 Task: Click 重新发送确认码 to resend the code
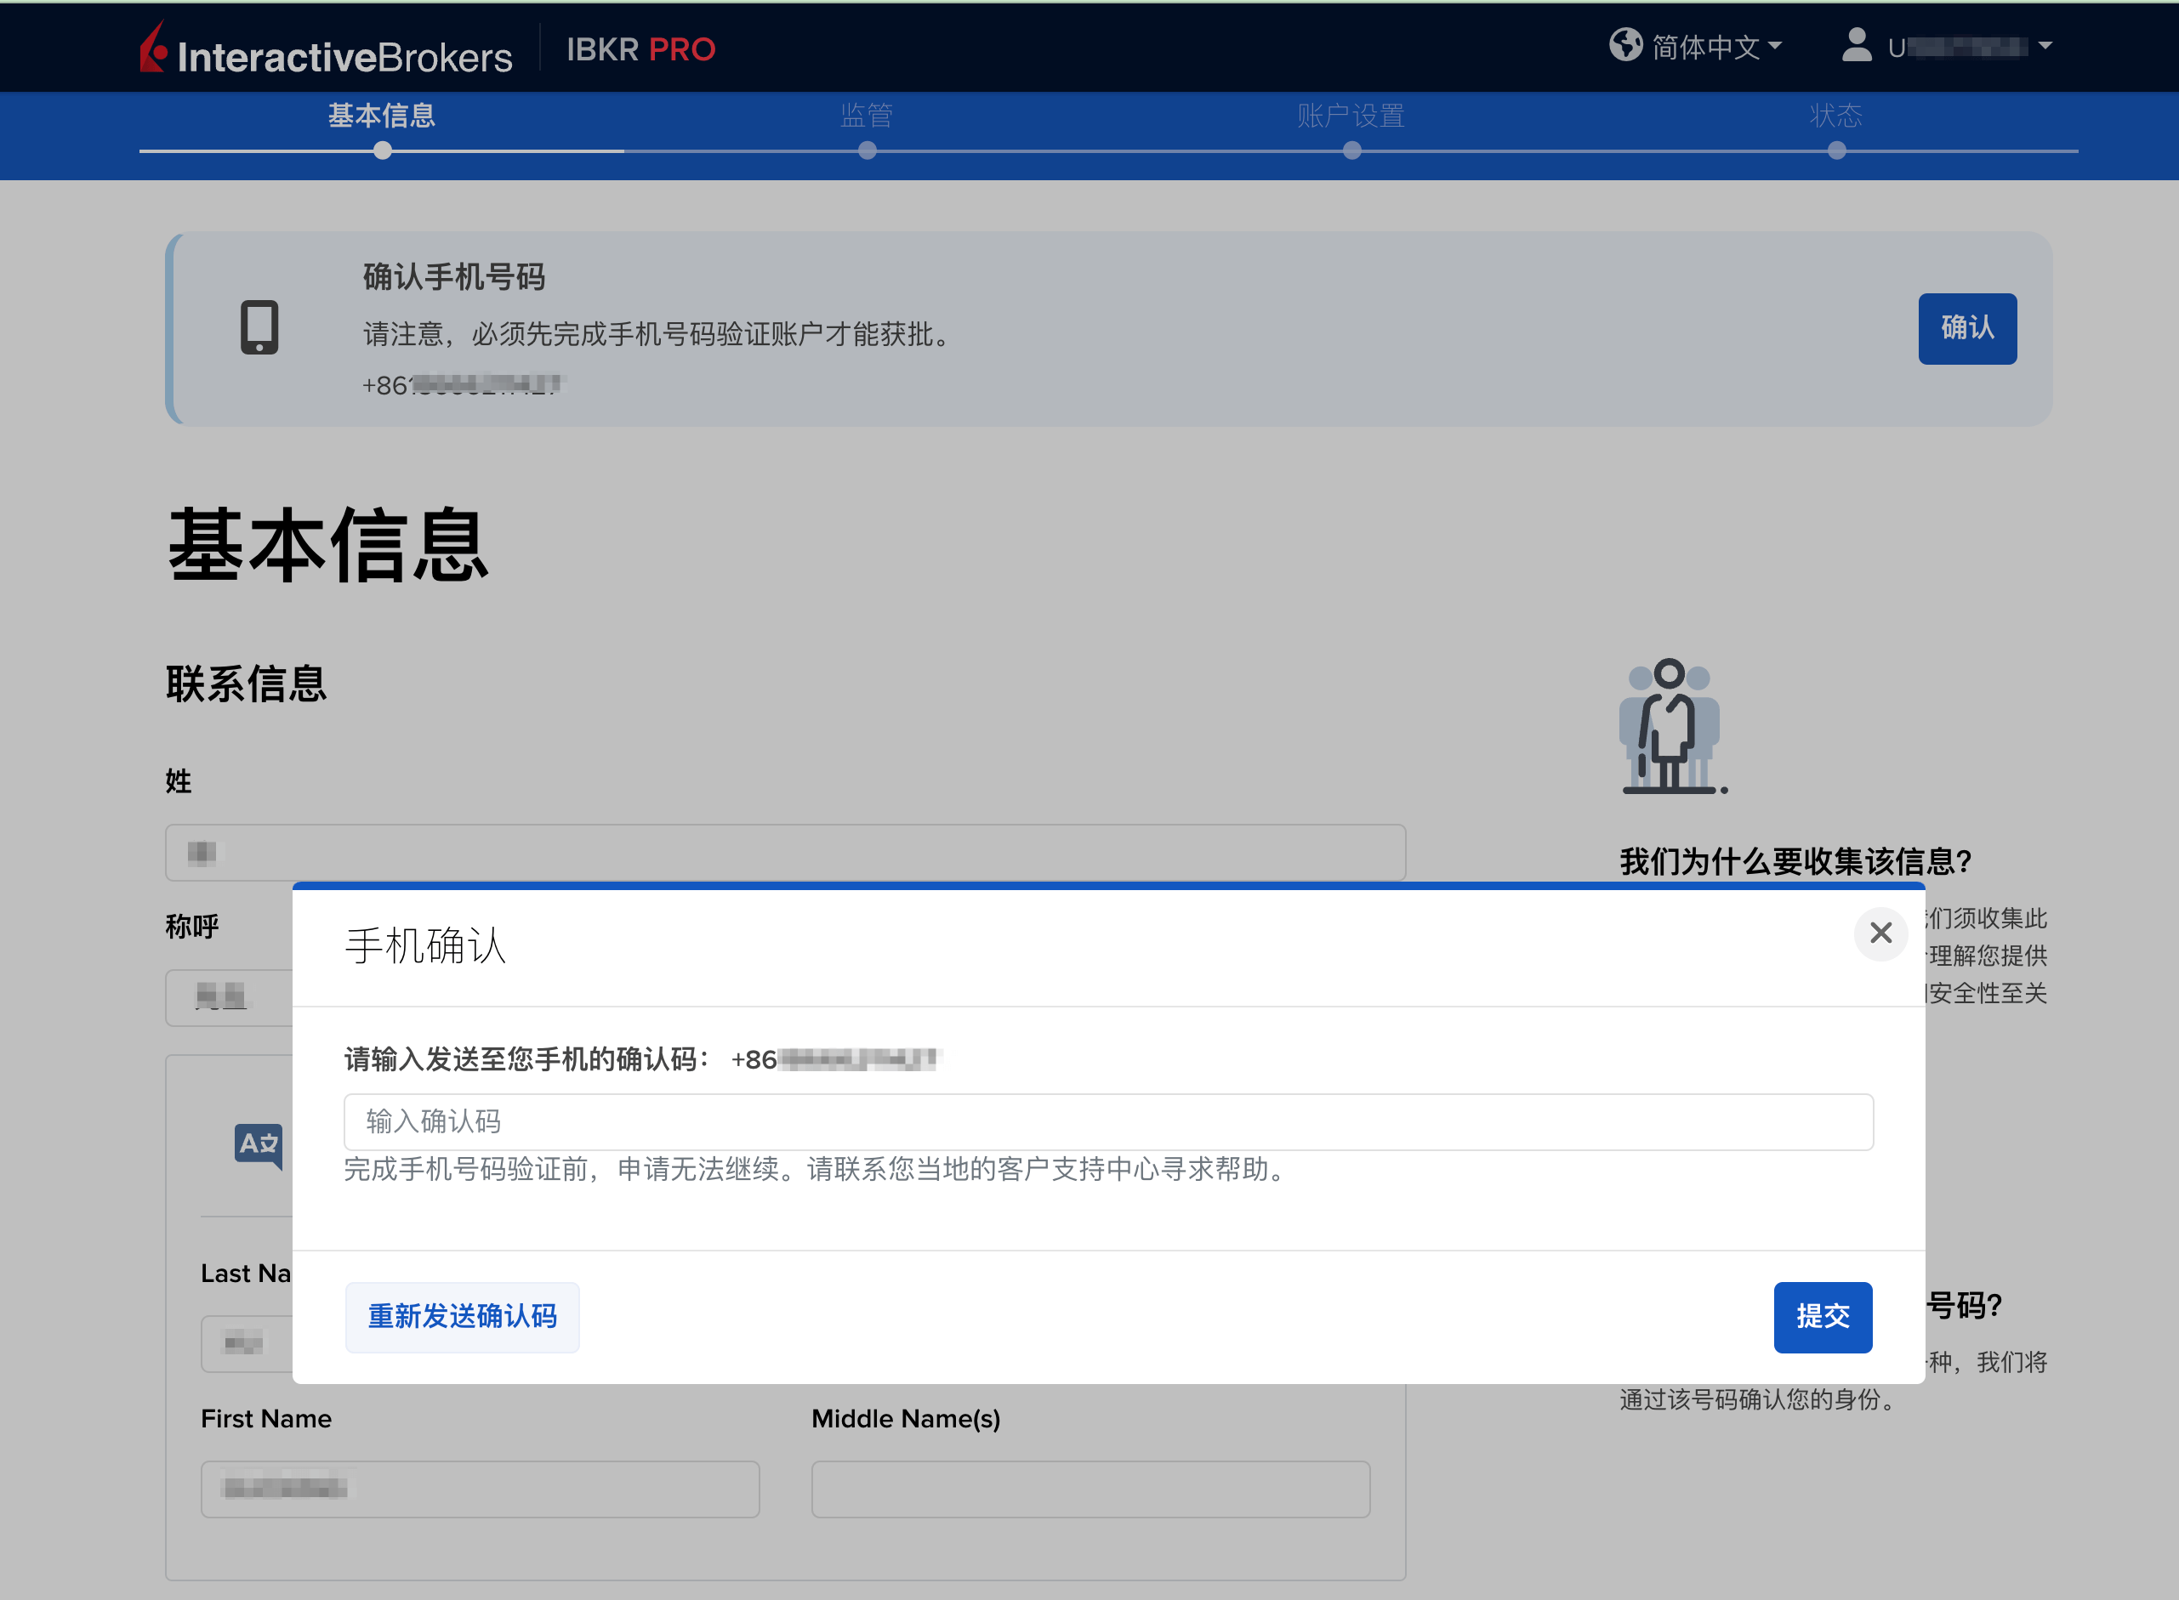(x=462, y=1317)
